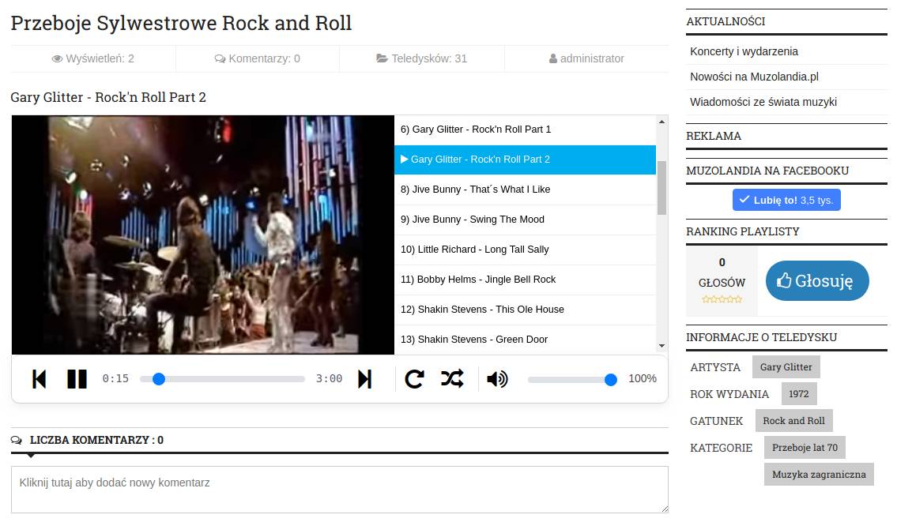Toggle shuffle playback icon
This screenshot has width=897, height=522.
click(452, 379)
